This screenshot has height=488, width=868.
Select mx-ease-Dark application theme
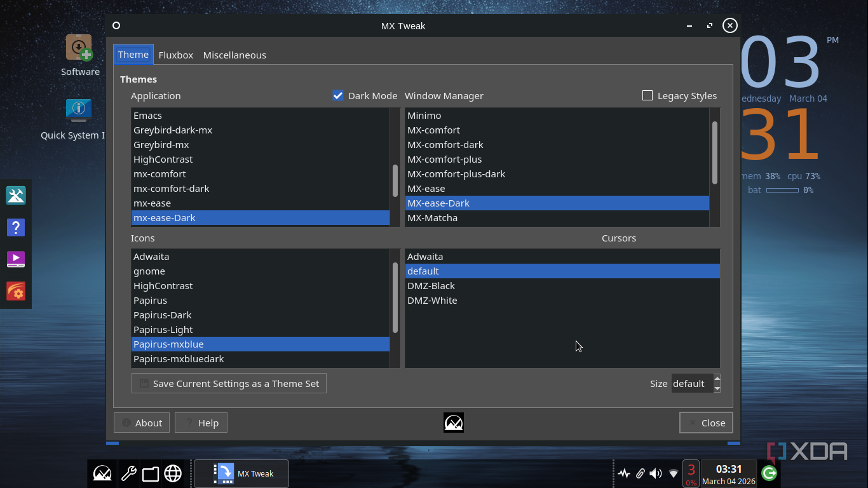tap(261, 218)
